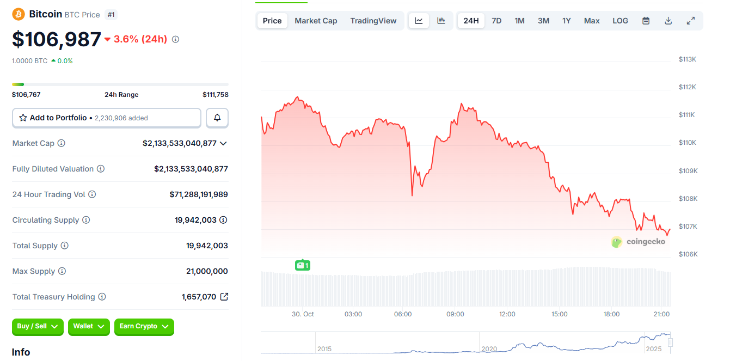Open the TradingView tab

pyautogui.click(x=373, y=20)
